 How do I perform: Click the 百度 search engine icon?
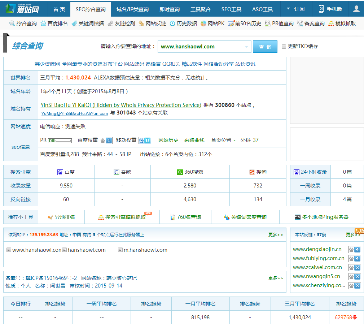tap(60, 172)
